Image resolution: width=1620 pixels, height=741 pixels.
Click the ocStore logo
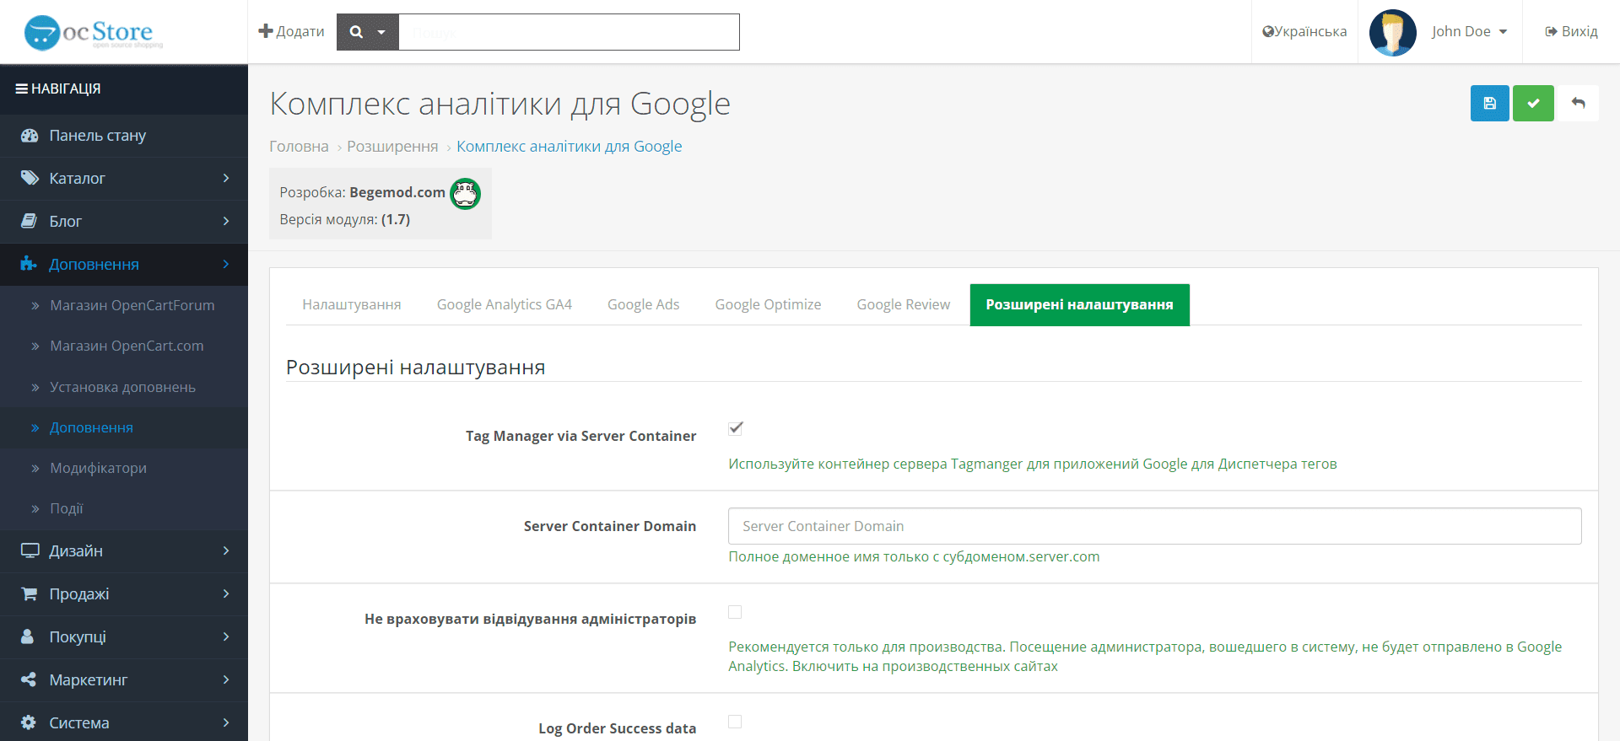click(x=93, y=33)
